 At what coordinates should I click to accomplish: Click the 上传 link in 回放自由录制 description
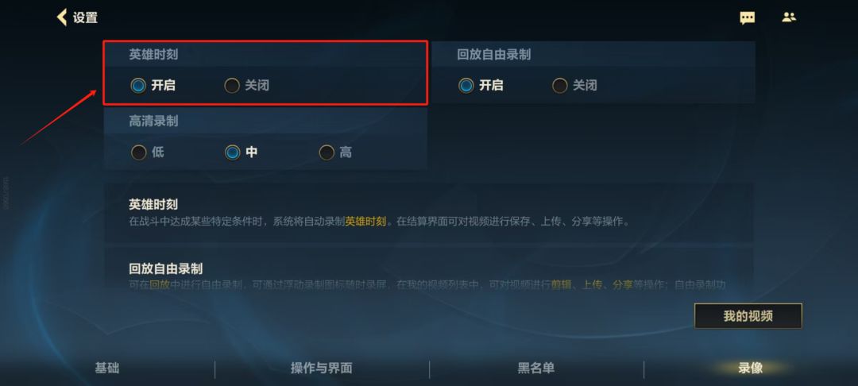pyautogui.click(x=592, y=285)
